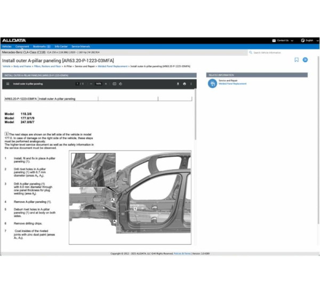Print the PDF from viewer toolbar
Viewport: 320px width, 294px height.
[x=185, y=84]
